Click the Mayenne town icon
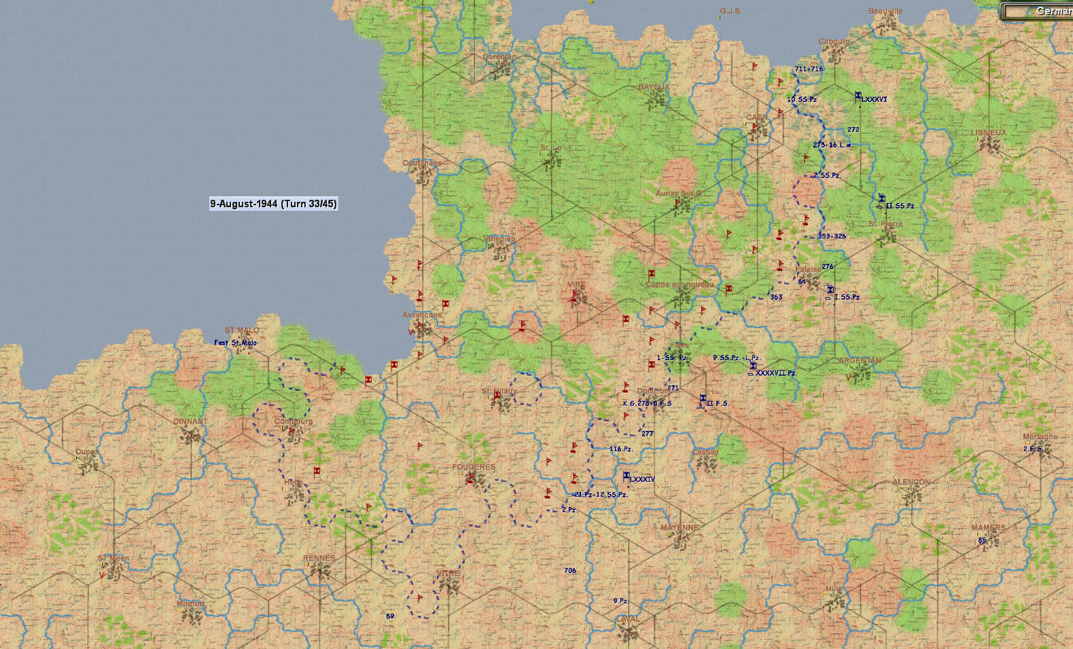1073x649 pixels. point(680,541)
